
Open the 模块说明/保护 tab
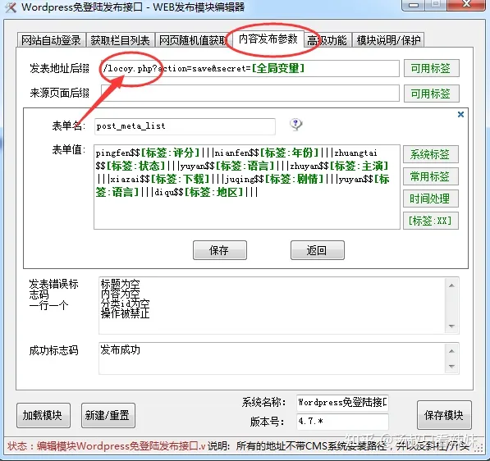(x=388, y=40)
